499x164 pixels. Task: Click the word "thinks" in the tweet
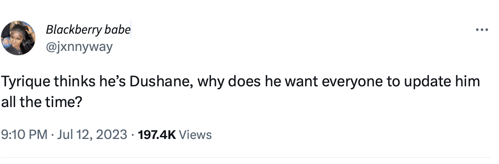[74, 82]
